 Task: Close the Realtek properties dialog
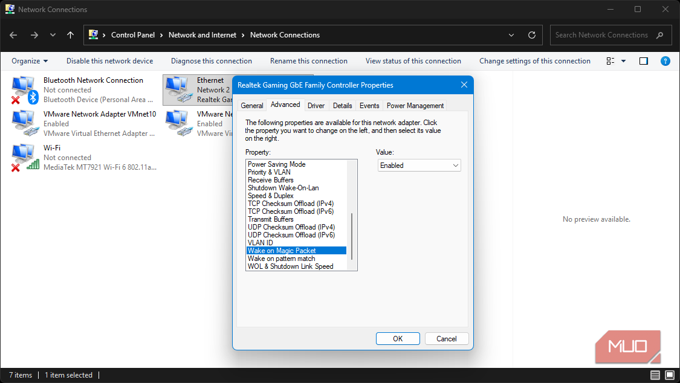coord(464,85)
